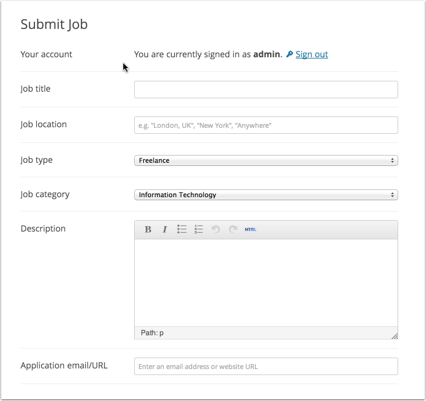Click the 'p' element in the editor path bar
This screenshot has height=401, width=426.
click(x=161, y=333)
